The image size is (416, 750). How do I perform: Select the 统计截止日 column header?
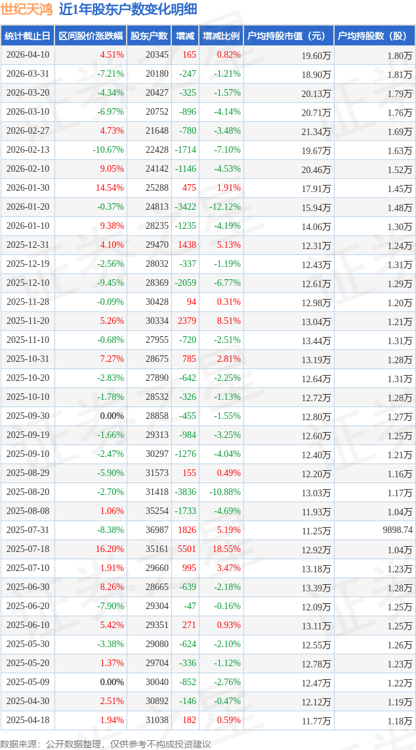(28, 36)
